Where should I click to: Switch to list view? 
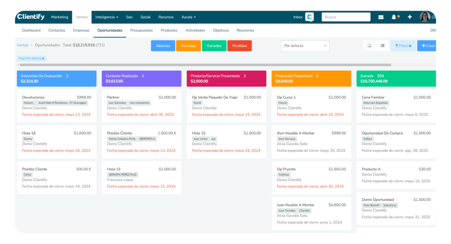coord(382,45)
